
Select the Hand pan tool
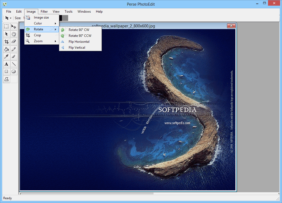pos(14,34)
